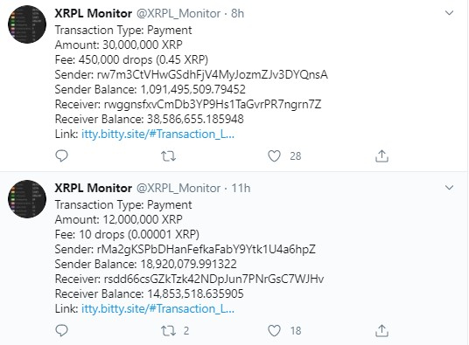Open the 11h timestamp permalink
This screenshot has height=345, width=469.
coord(241,188)
